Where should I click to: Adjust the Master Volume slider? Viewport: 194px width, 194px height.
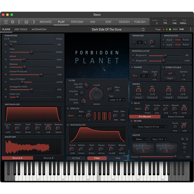click(161, 157)
